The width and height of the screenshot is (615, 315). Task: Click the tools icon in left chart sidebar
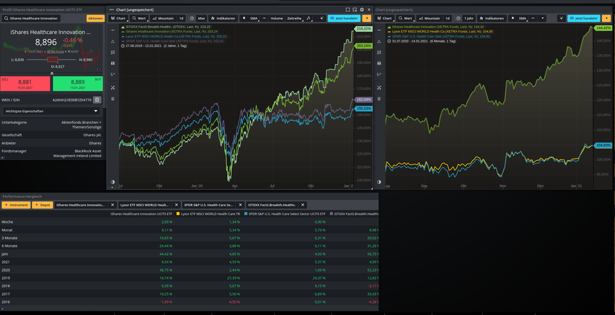pyautogui.click(x=113, y=88)
